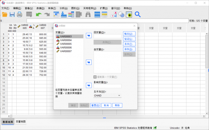Click the 保存(S) button in dialog
Screen dimensions: 209x130
click(x=129, y=49)
